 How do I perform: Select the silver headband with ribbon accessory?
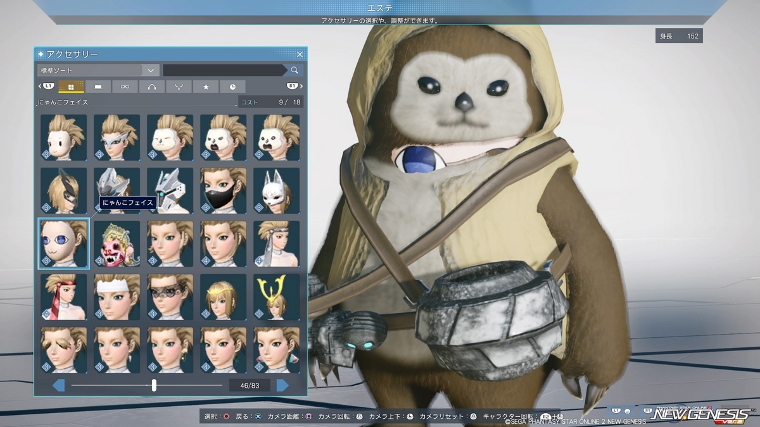(277, 244)
